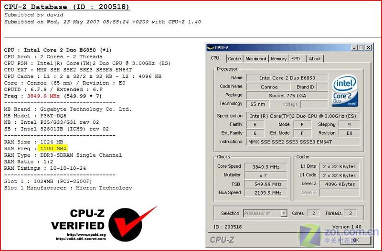Click the 'Version 1.40' label

pyautogui.click(x=347, y=227)
